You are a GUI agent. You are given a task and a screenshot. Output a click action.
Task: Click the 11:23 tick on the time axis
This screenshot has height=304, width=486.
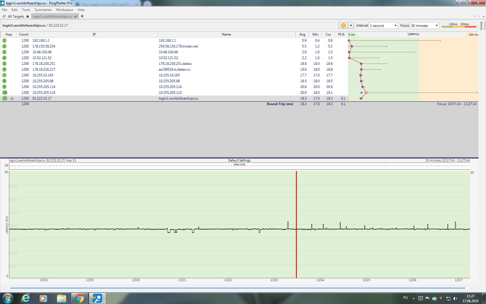(x=274, y=280)
